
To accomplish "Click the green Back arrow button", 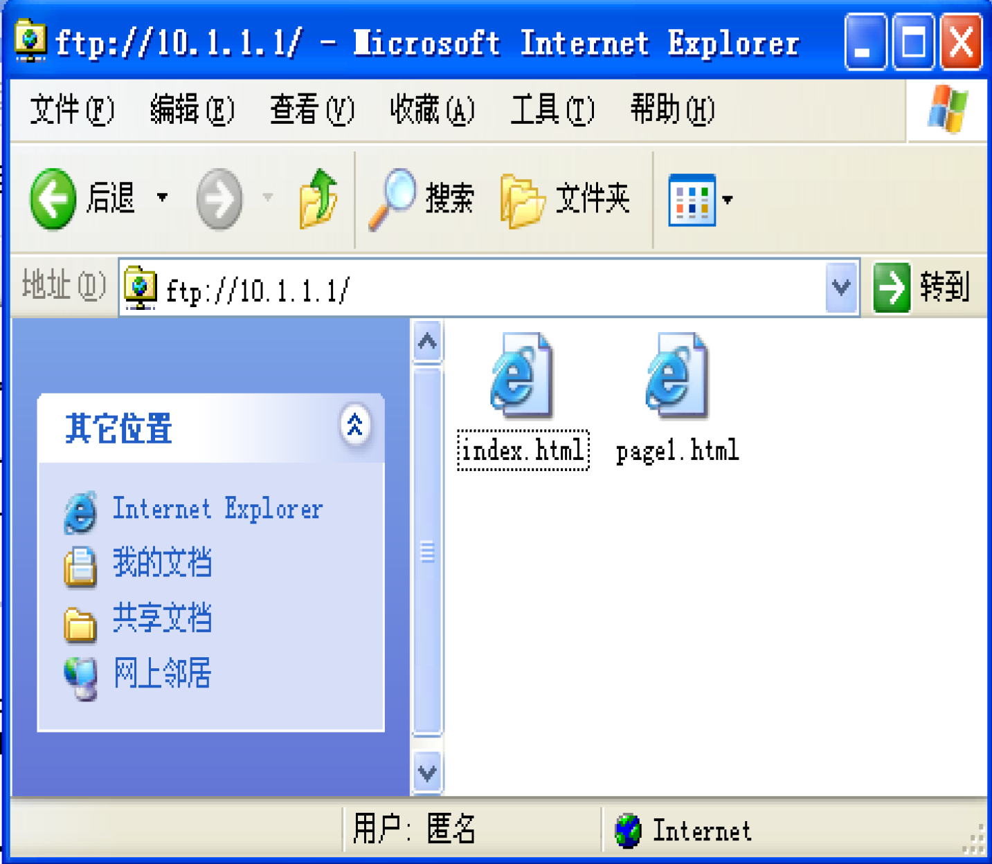I will point(53,199).
